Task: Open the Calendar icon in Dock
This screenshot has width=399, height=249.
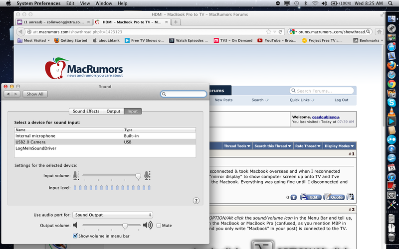Action: click(392, 167)
